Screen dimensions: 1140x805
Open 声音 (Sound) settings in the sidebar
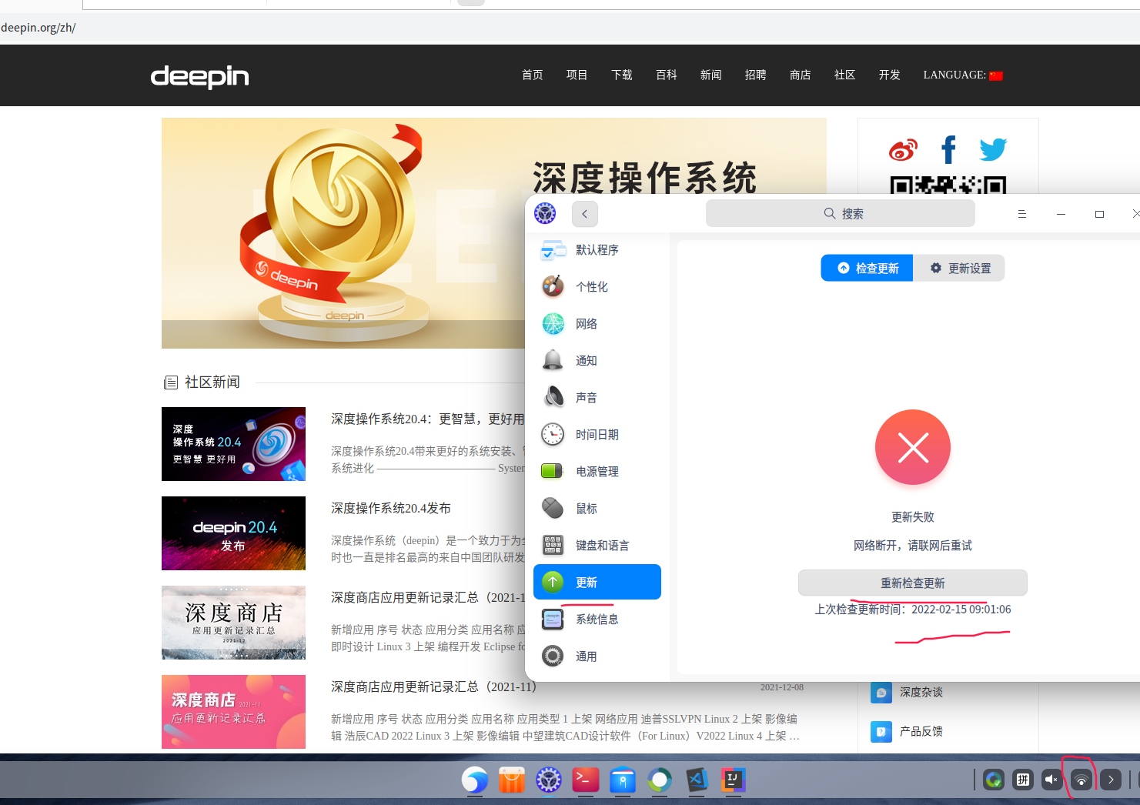click(x=587, y=397)
